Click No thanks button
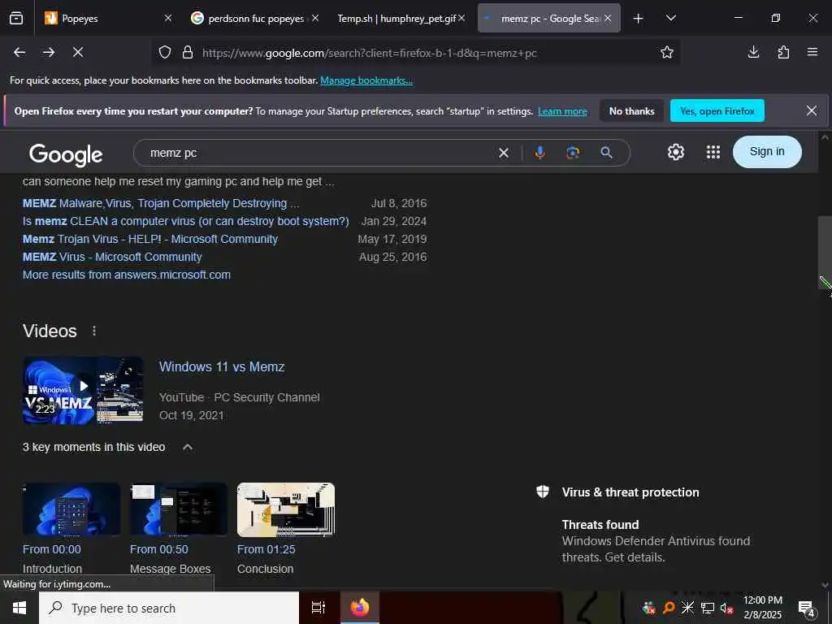Image resolution: width=832 pixels, height=624 pixels. 631,110
